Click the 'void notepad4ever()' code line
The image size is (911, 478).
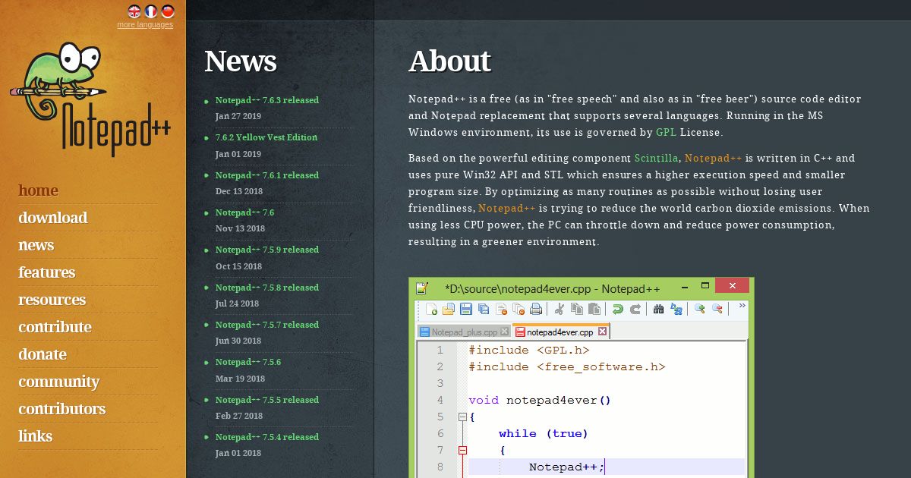point(540,400)
